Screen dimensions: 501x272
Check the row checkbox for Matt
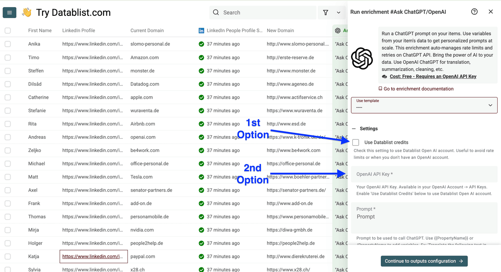[8, 177]
